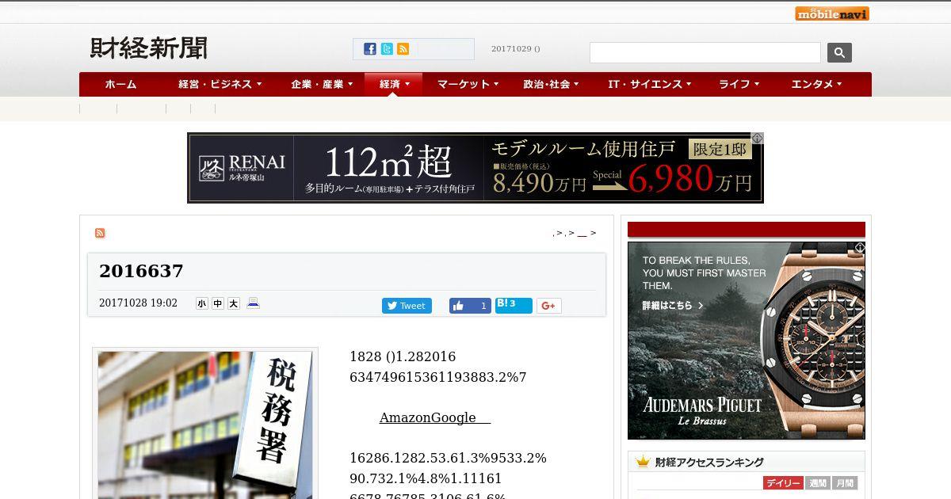Set large font size (大)
951x499 pixels.
click(234, 303)
